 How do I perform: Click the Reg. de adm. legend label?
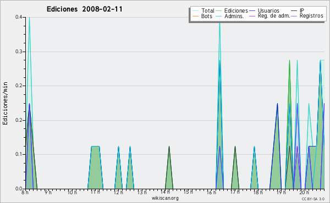(274, 16)
